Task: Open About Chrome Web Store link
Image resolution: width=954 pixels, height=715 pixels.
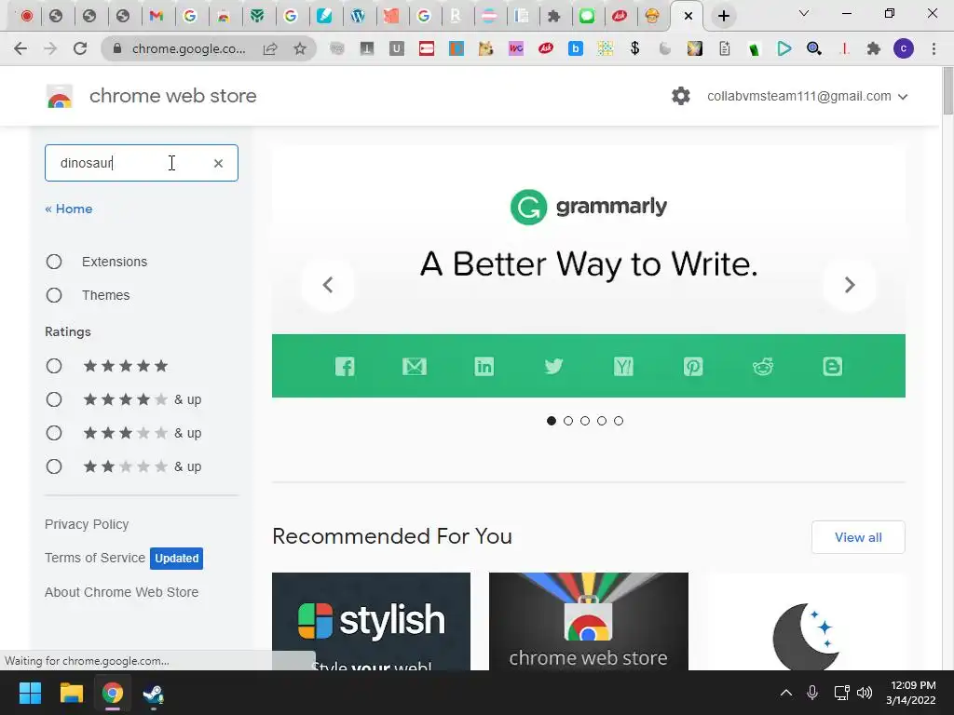Action: point(122,592)
